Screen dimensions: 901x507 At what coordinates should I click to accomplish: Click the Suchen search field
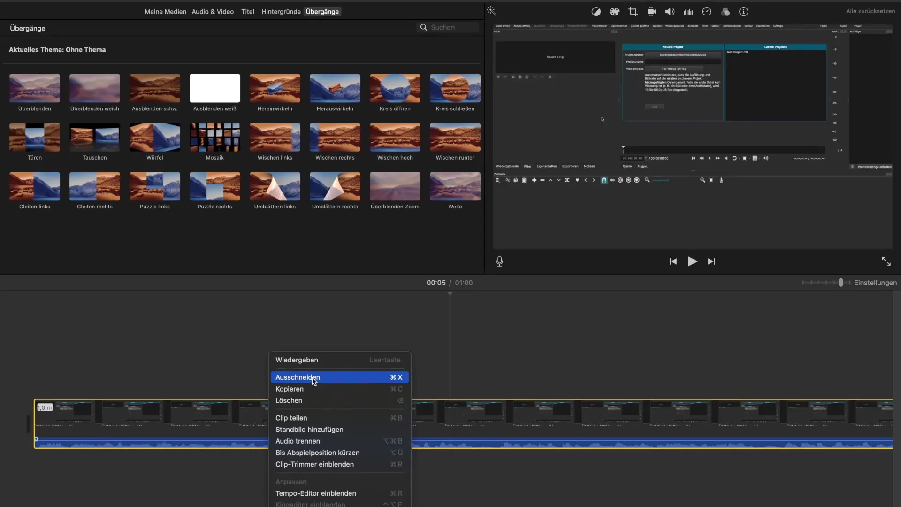tap(448, 27)
